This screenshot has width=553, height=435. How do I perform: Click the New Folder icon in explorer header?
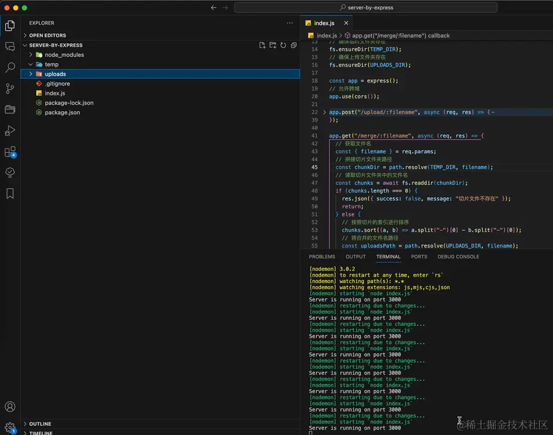point(272,45)
